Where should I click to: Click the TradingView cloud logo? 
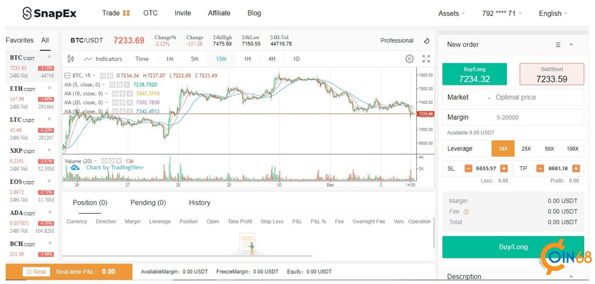tap(75, 168)
